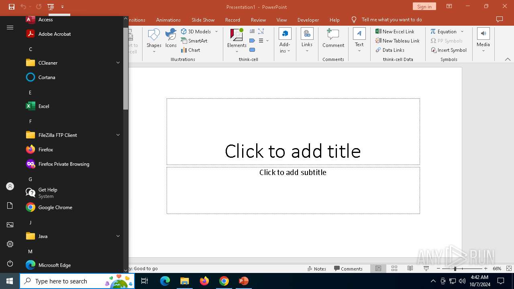This screenshot has width=514, height=289.
Task: Create a New Excel Link
Action: point(395,31)
